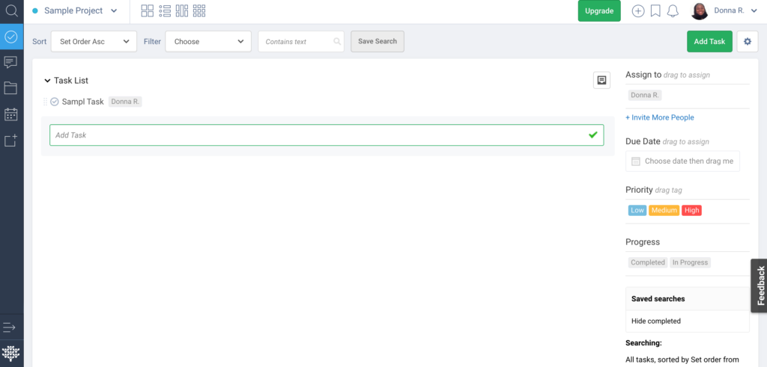This screenshot has height=367, width=767.
Task: Open the Sort Set Order Asc dropdown
Action: 94,41
